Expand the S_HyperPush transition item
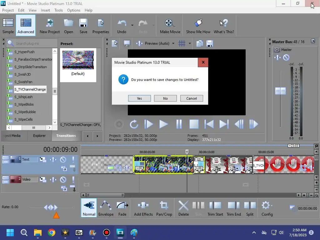The image size is (320, 240). [x=9, y=52]
